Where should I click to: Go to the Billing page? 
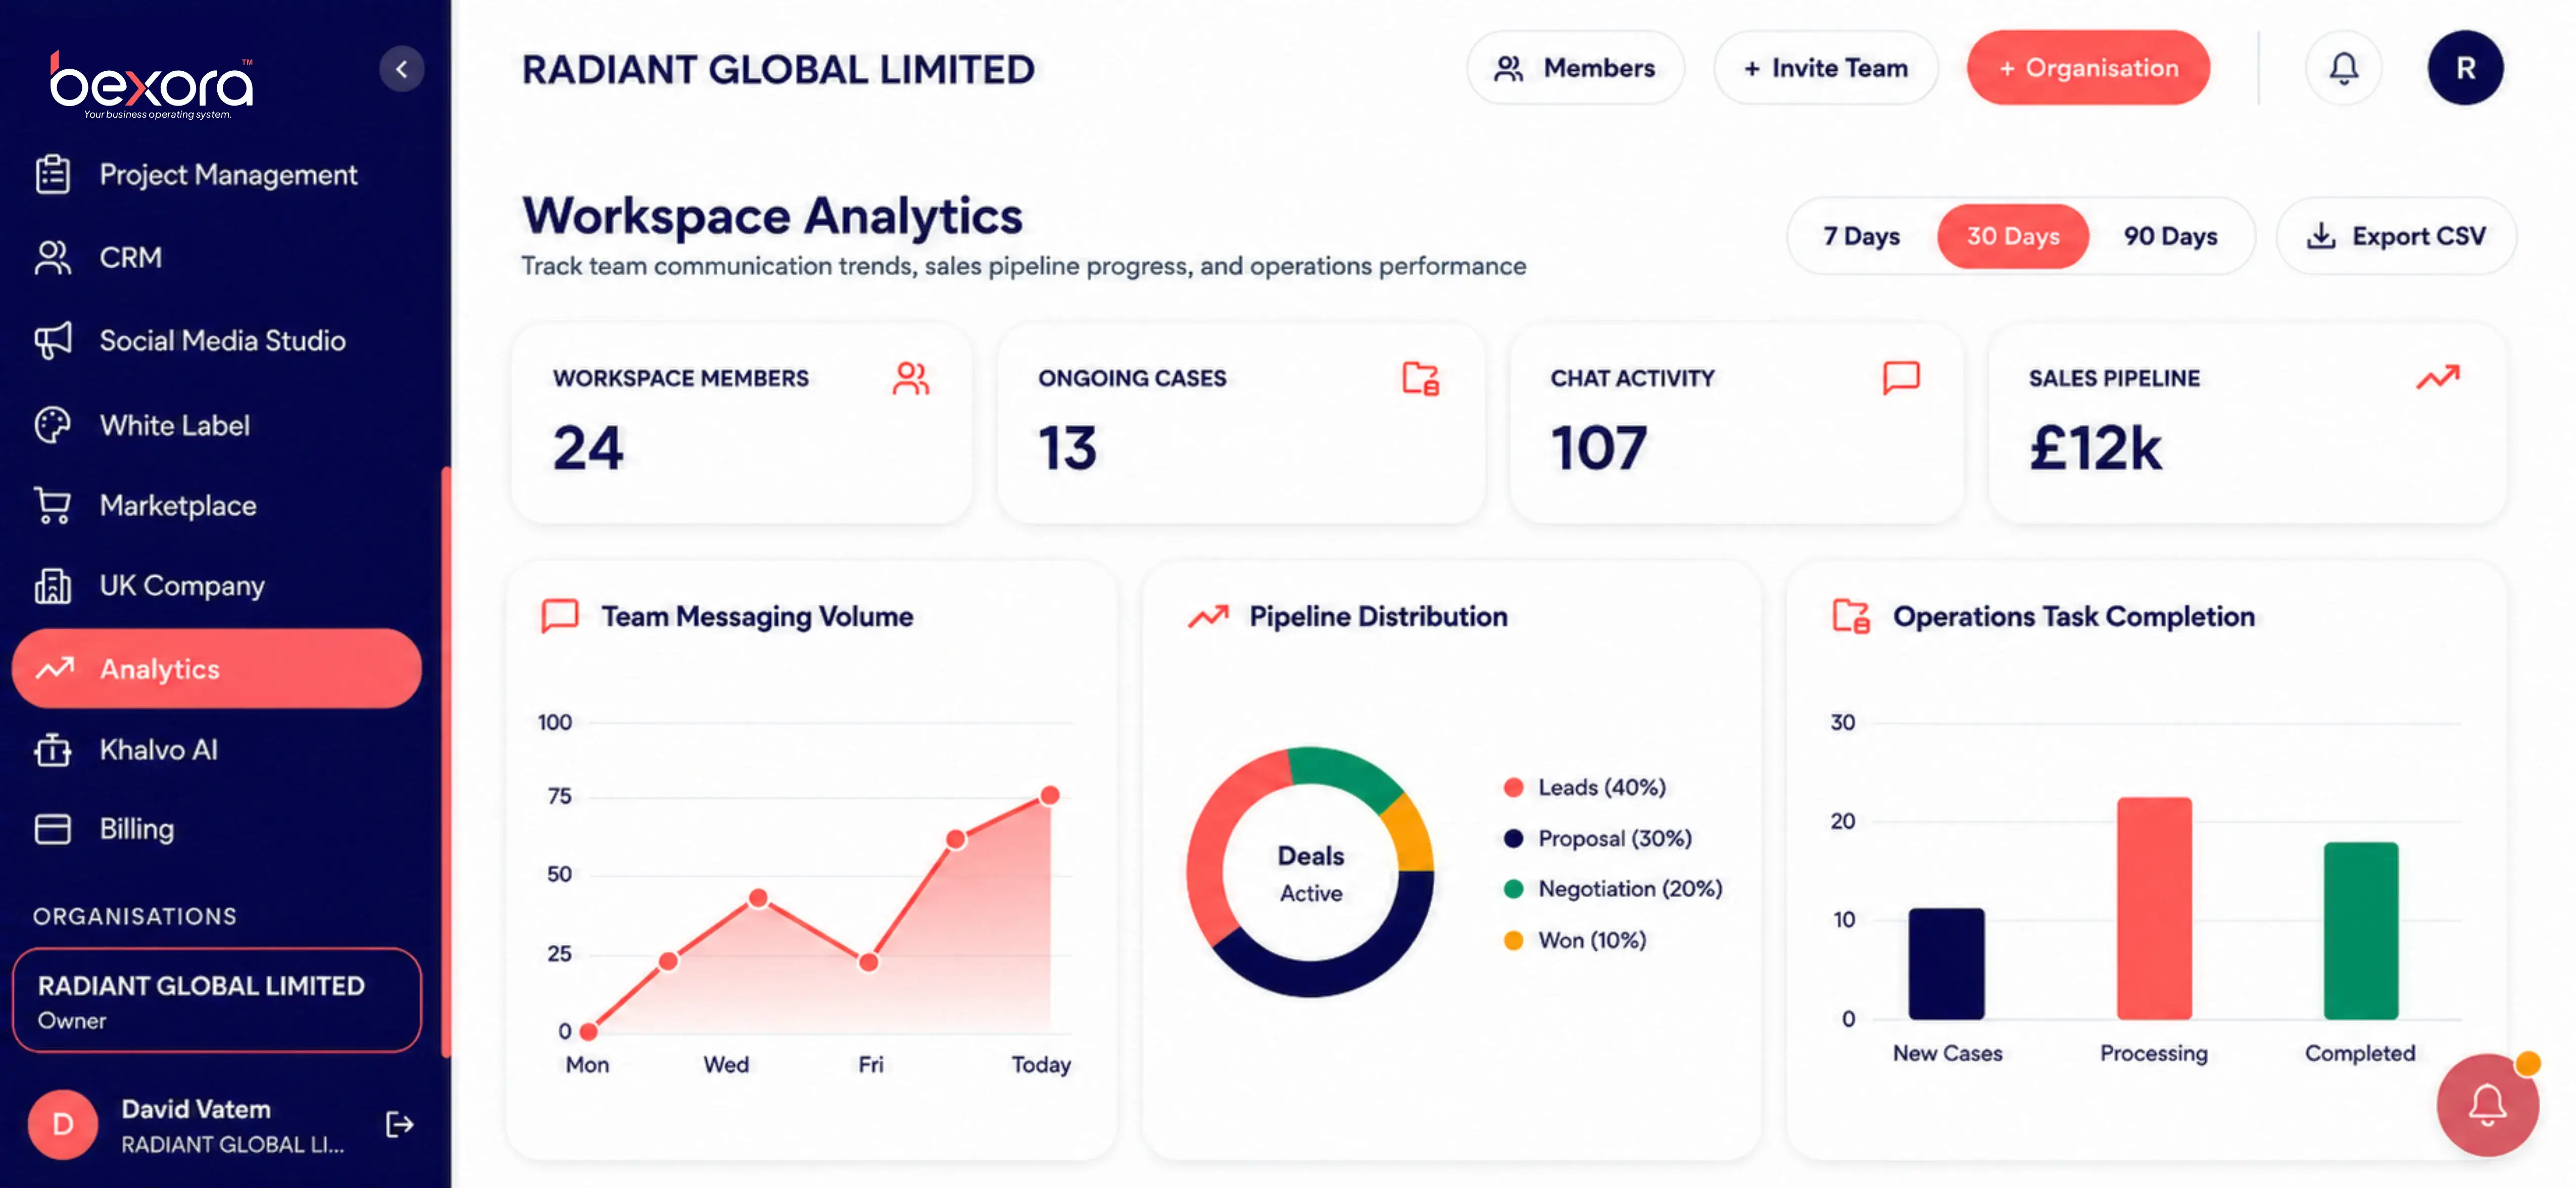[216, 829]
